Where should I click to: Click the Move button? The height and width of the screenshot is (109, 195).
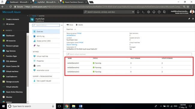click(70, 25)
